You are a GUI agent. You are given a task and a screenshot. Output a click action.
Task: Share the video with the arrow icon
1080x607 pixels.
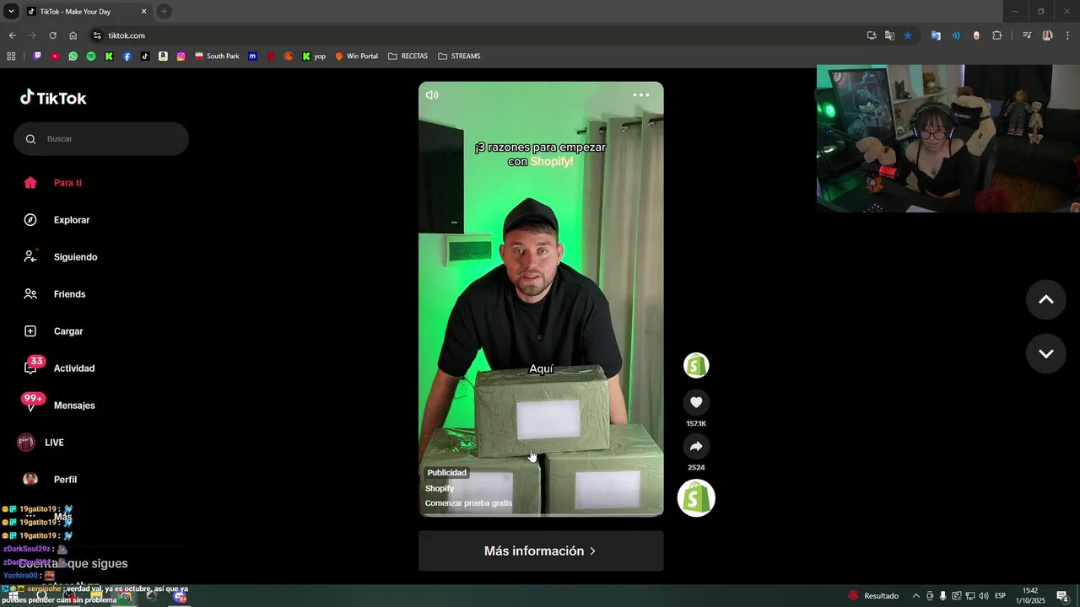[x=696, y=447]
